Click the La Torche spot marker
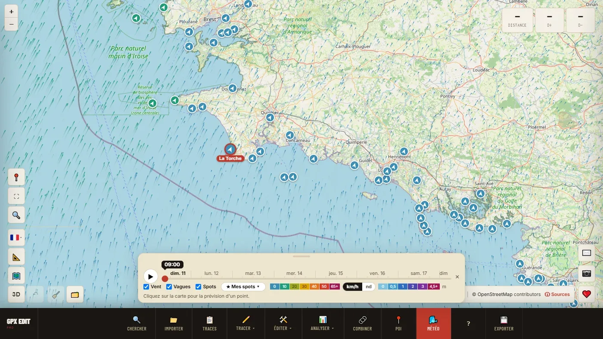This screenshot has width=603, height=339. [230, 149]
